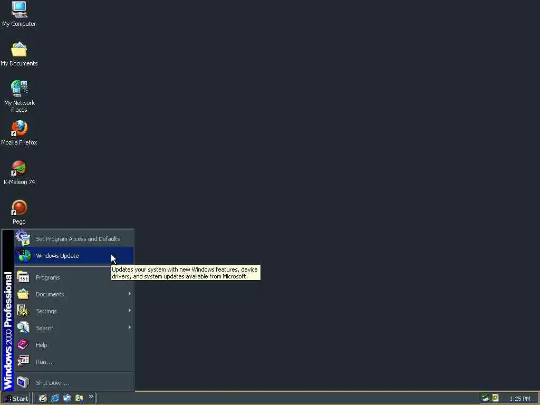The width and height of the screenshot is (540, 405).
Task: Click the Show Desktop quick launch icon
Action: (43, 398)
